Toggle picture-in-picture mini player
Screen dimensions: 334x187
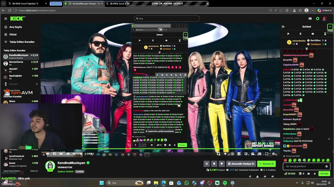[246, 154]
